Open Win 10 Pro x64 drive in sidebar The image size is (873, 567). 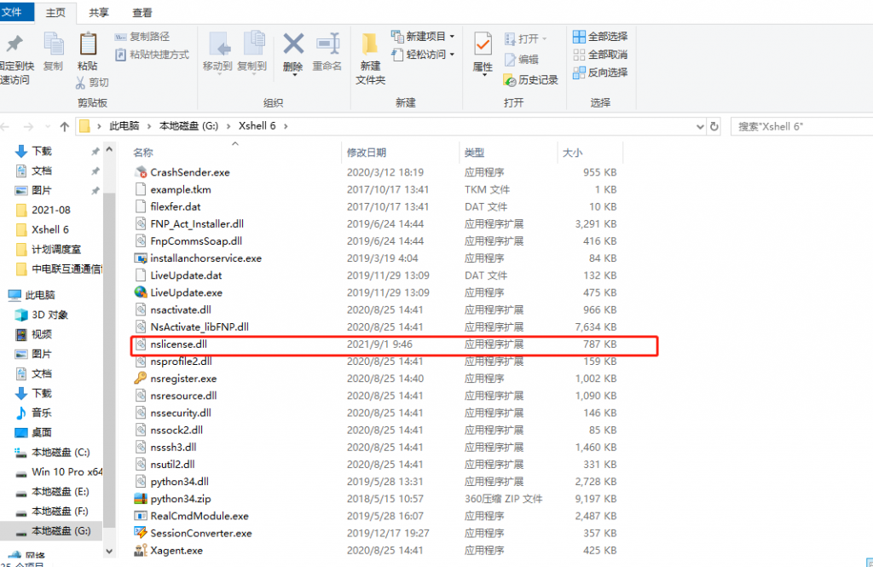(66, 472)
